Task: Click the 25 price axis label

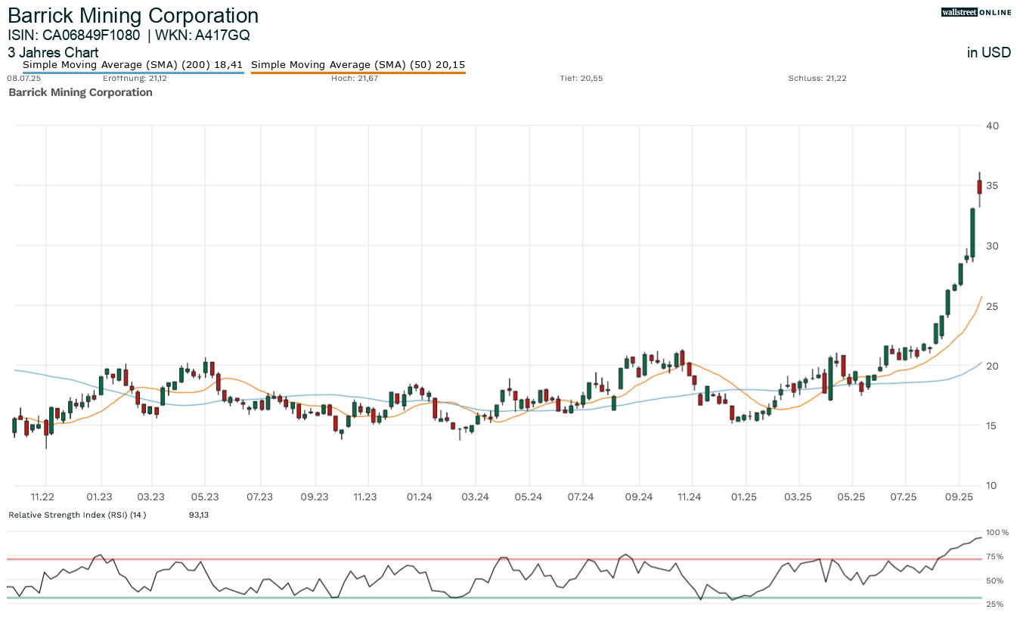Action: point(993,306)
